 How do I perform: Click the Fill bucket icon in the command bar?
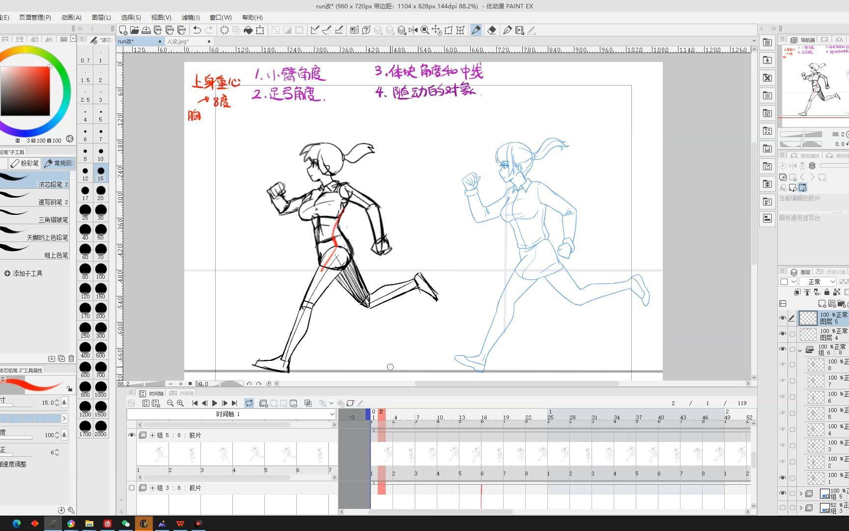click(248, 30)
